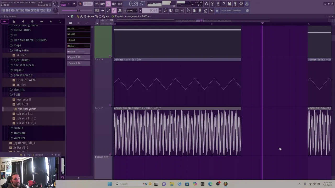Toggle the step editing arrow icon
This screenshot has width=335, height=188.
pos(103,10)
